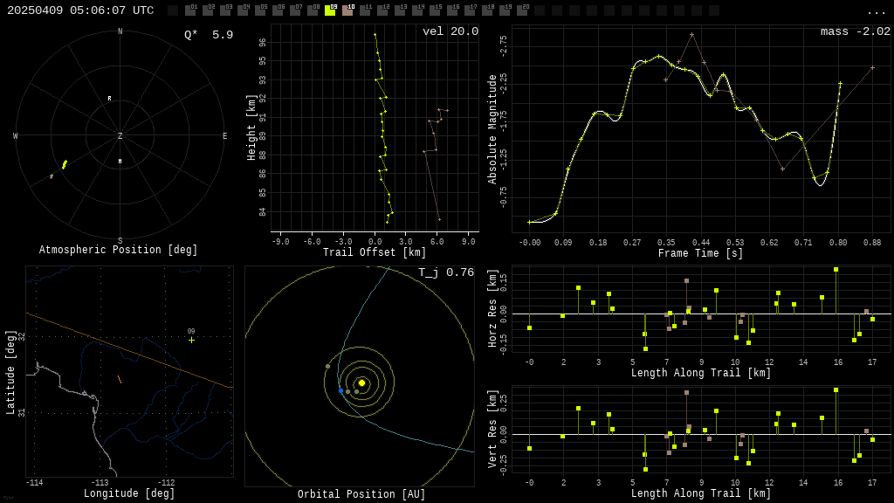The width and height of the screenshot is (894, 503).
Task: Toggle station 13 indicator box
Action: tap(400, 10)
